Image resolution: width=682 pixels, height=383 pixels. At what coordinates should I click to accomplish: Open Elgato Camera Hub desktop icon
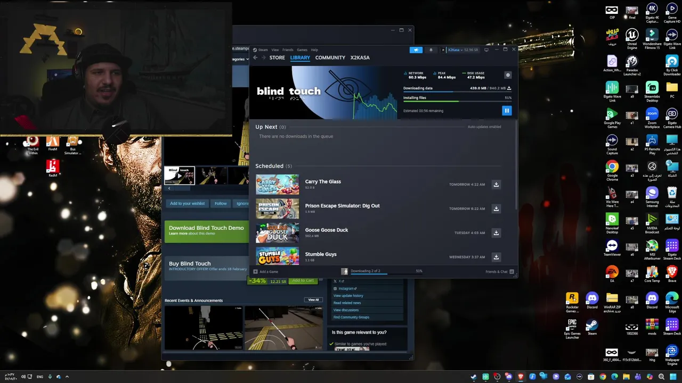pyautogui.click(x=672, y=118)
